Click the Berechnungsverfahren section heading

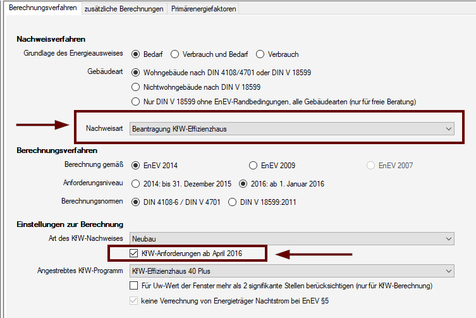57,150
